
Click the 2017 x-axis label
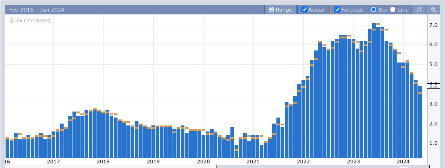point(53,162)
